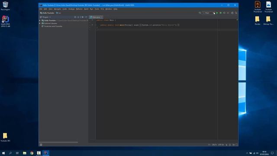The image size is (277, 156).
Task: Change CRLF line separator in status bar
Action: coord(214,145)
